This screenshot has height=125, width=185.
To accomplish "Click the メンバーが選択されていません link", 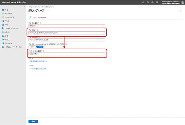I will click(38, 69).
